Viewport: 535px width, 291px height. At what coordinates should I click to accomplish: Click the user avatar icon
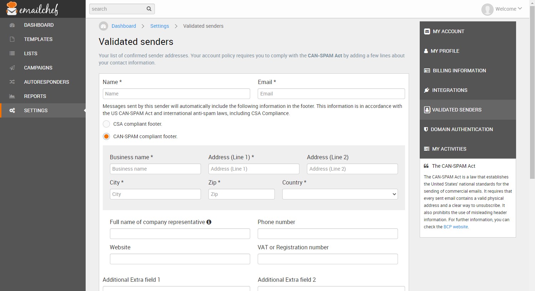487,9
